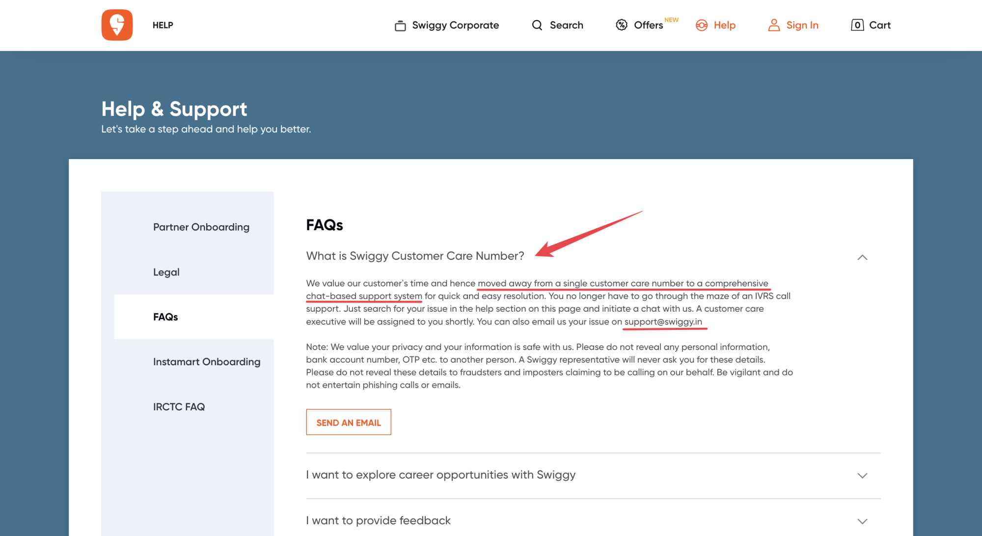
Task: Open the Offers link
Action: pyautogui.click(x=648, y=25)
